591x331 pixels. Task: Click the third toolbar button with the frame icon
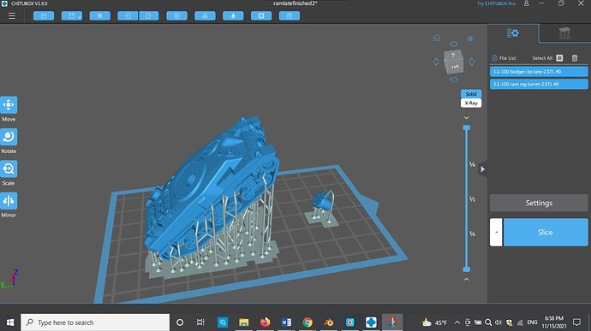(x=100, y=15)
